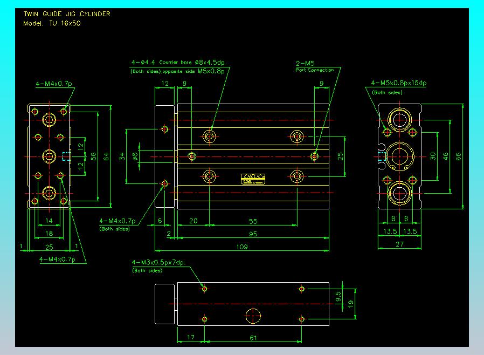Select the large port circle in the bottom view
484x355 pixels.
[x=253, y=316]
